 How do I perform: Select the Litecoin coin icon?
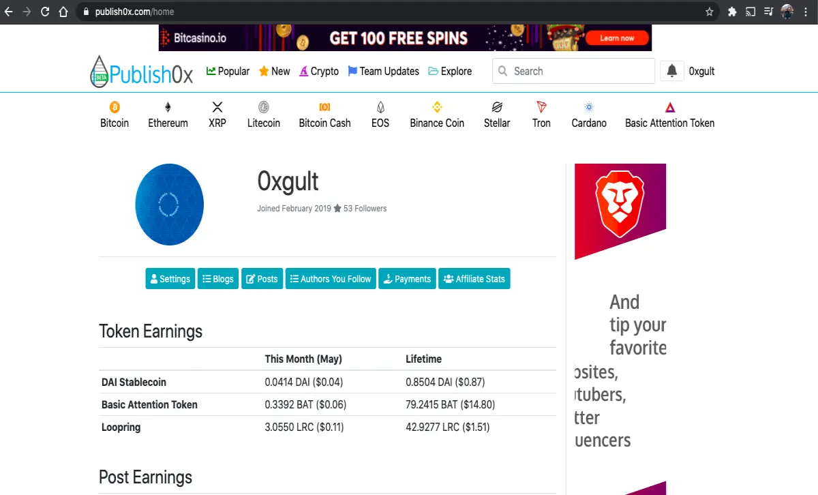(x=264, y=107)
